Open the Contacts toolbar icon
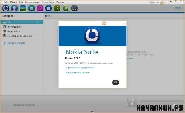The height and width of the screenshot is (113, 185). (14, 8)
